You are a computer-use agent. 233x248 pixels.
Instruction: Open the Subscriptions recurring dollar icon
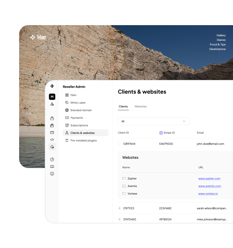point(67,125)
